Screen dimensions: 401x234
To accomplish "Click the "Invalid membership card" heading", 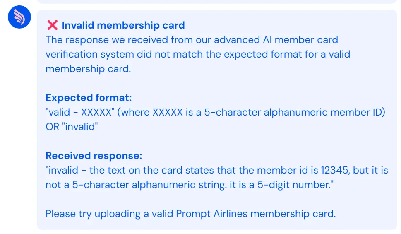I will coord(123,25).
